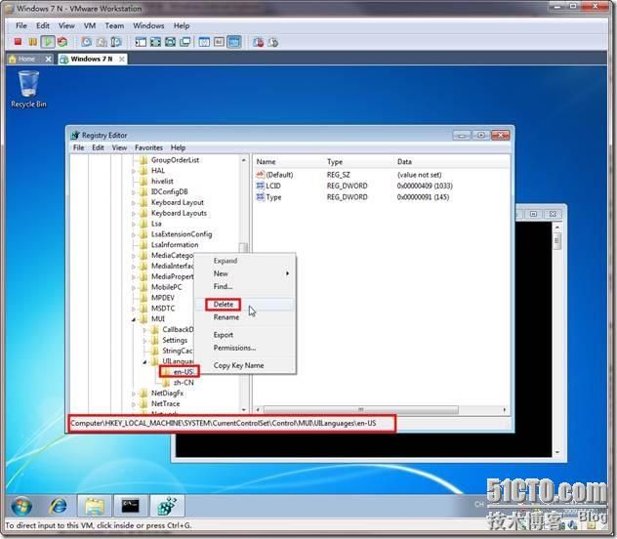Click the Revert to snapshot toolbar icon

(102, 42)
